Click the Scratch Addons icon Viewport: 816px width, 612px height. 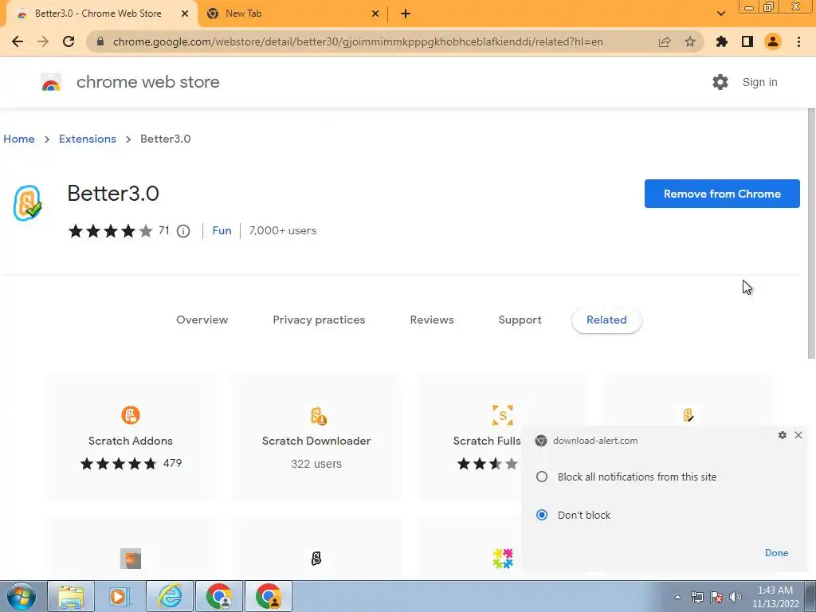pyautogui.click(x=131, y=415)
